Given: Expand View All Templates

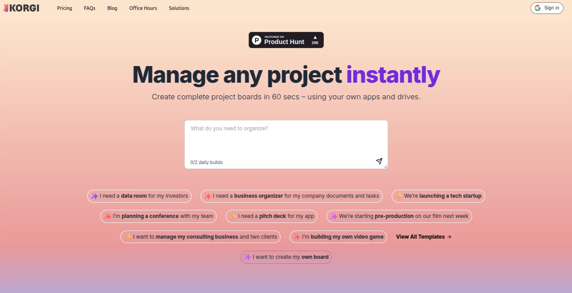Looking at the screenshot, I should (423, 237).
